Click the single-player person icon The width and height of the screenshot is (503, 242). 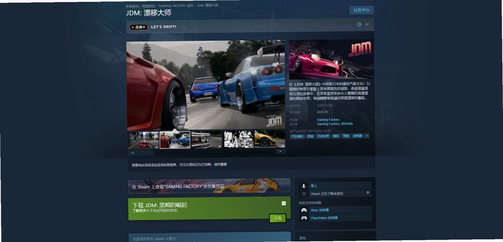pyautogui.click(x=304, y=186)
